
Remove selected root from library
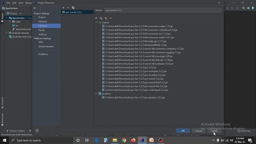click(x=111, y=18)
